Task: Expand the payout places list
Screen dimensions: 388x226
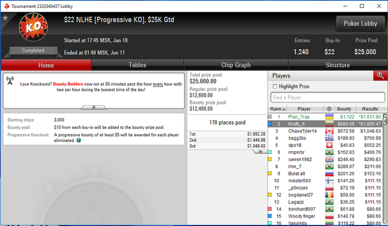Action: [261, 151]
